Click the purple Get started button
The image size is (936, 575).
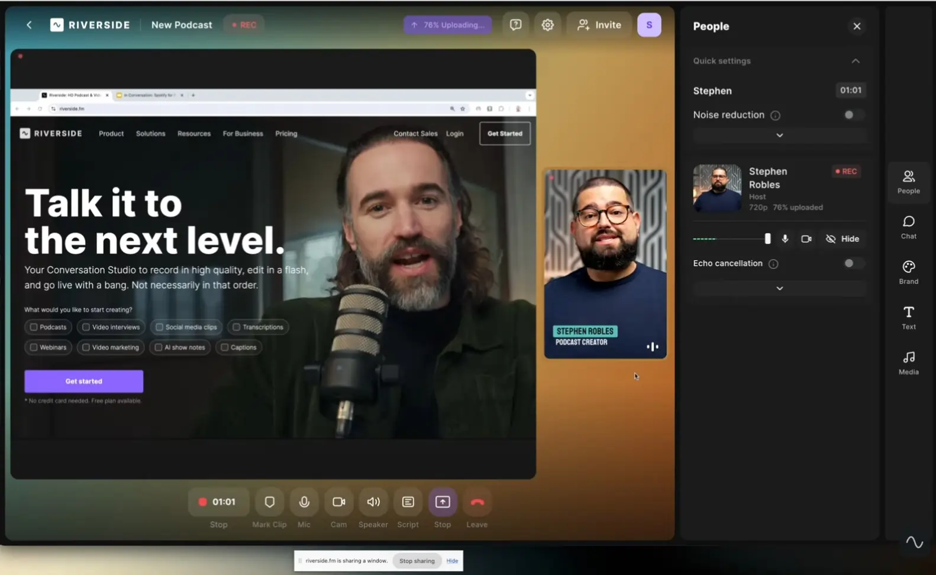tap(83, 382)
